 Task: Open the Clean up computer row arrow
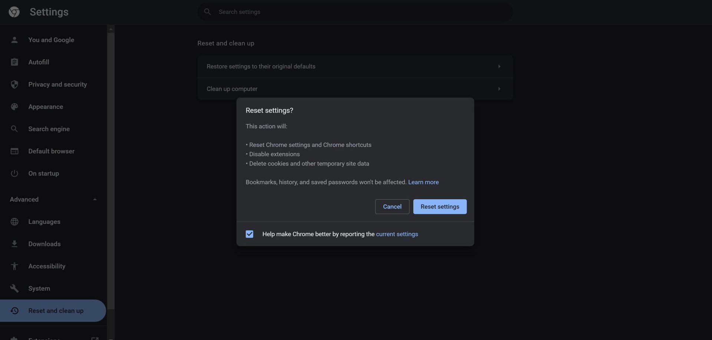coord(499,89)
